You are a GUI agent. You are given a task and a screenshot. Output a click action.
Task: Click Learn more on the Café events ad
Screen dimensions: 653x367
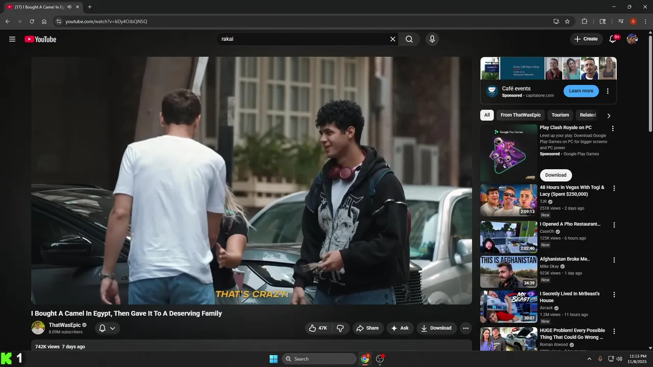coord(581,91)
